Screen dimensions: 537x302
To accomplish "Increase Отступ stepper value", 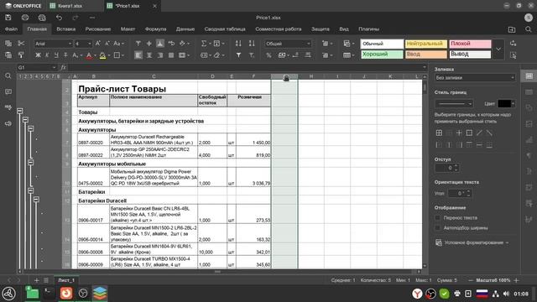I will [456, 166].
